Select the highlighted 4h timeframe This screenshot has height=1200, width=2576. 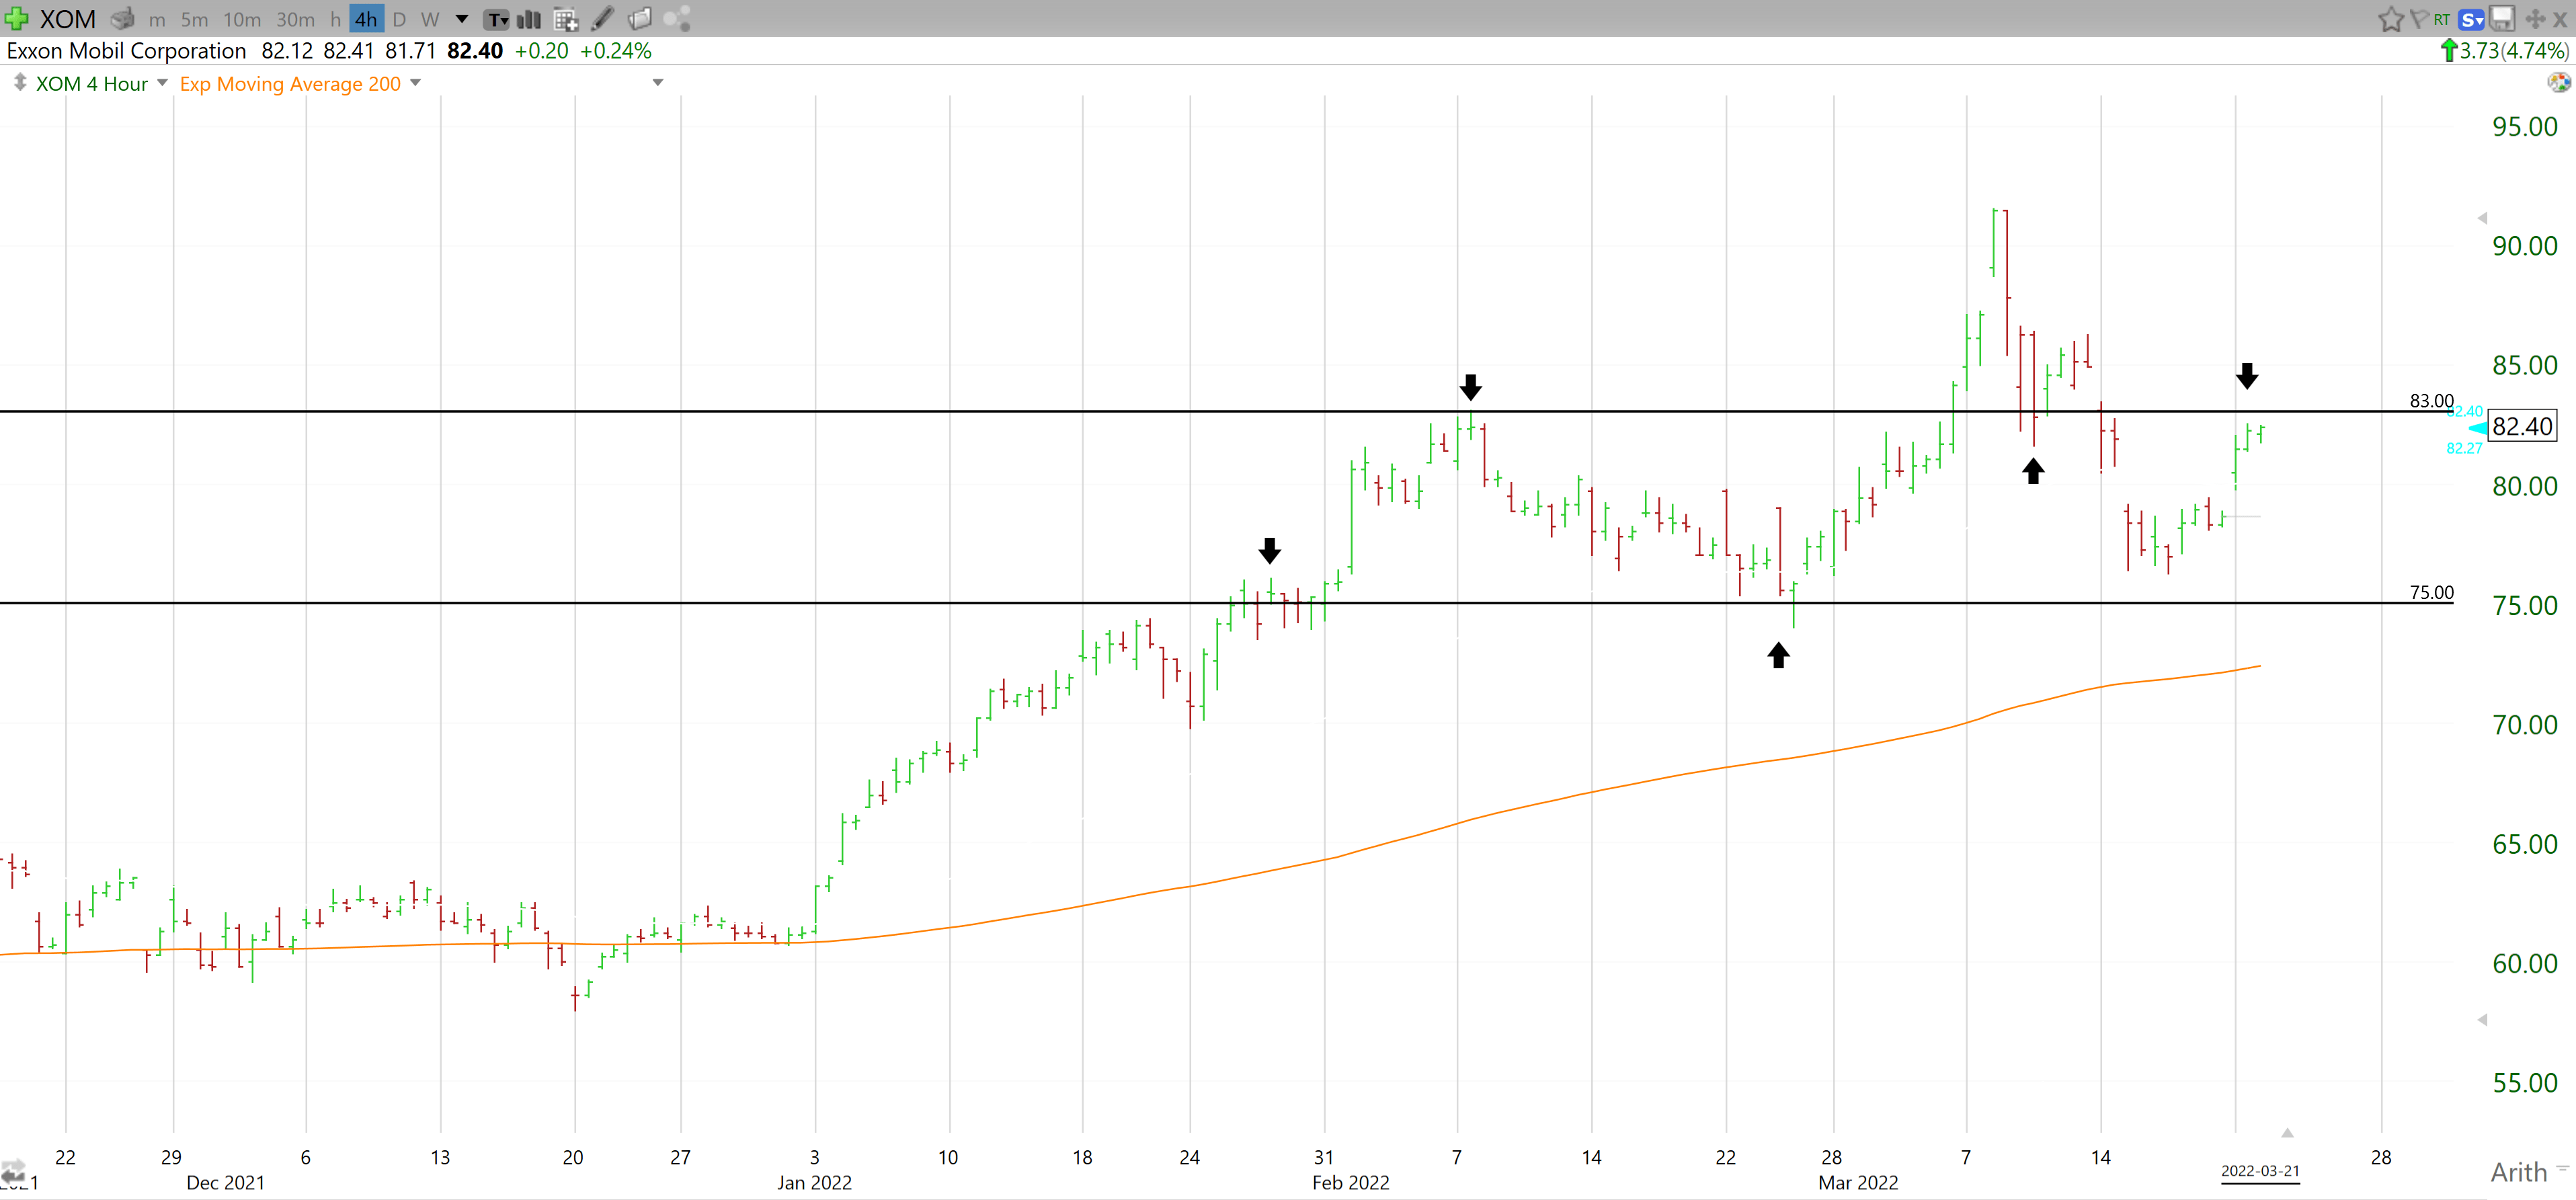(x=366, y=19)
